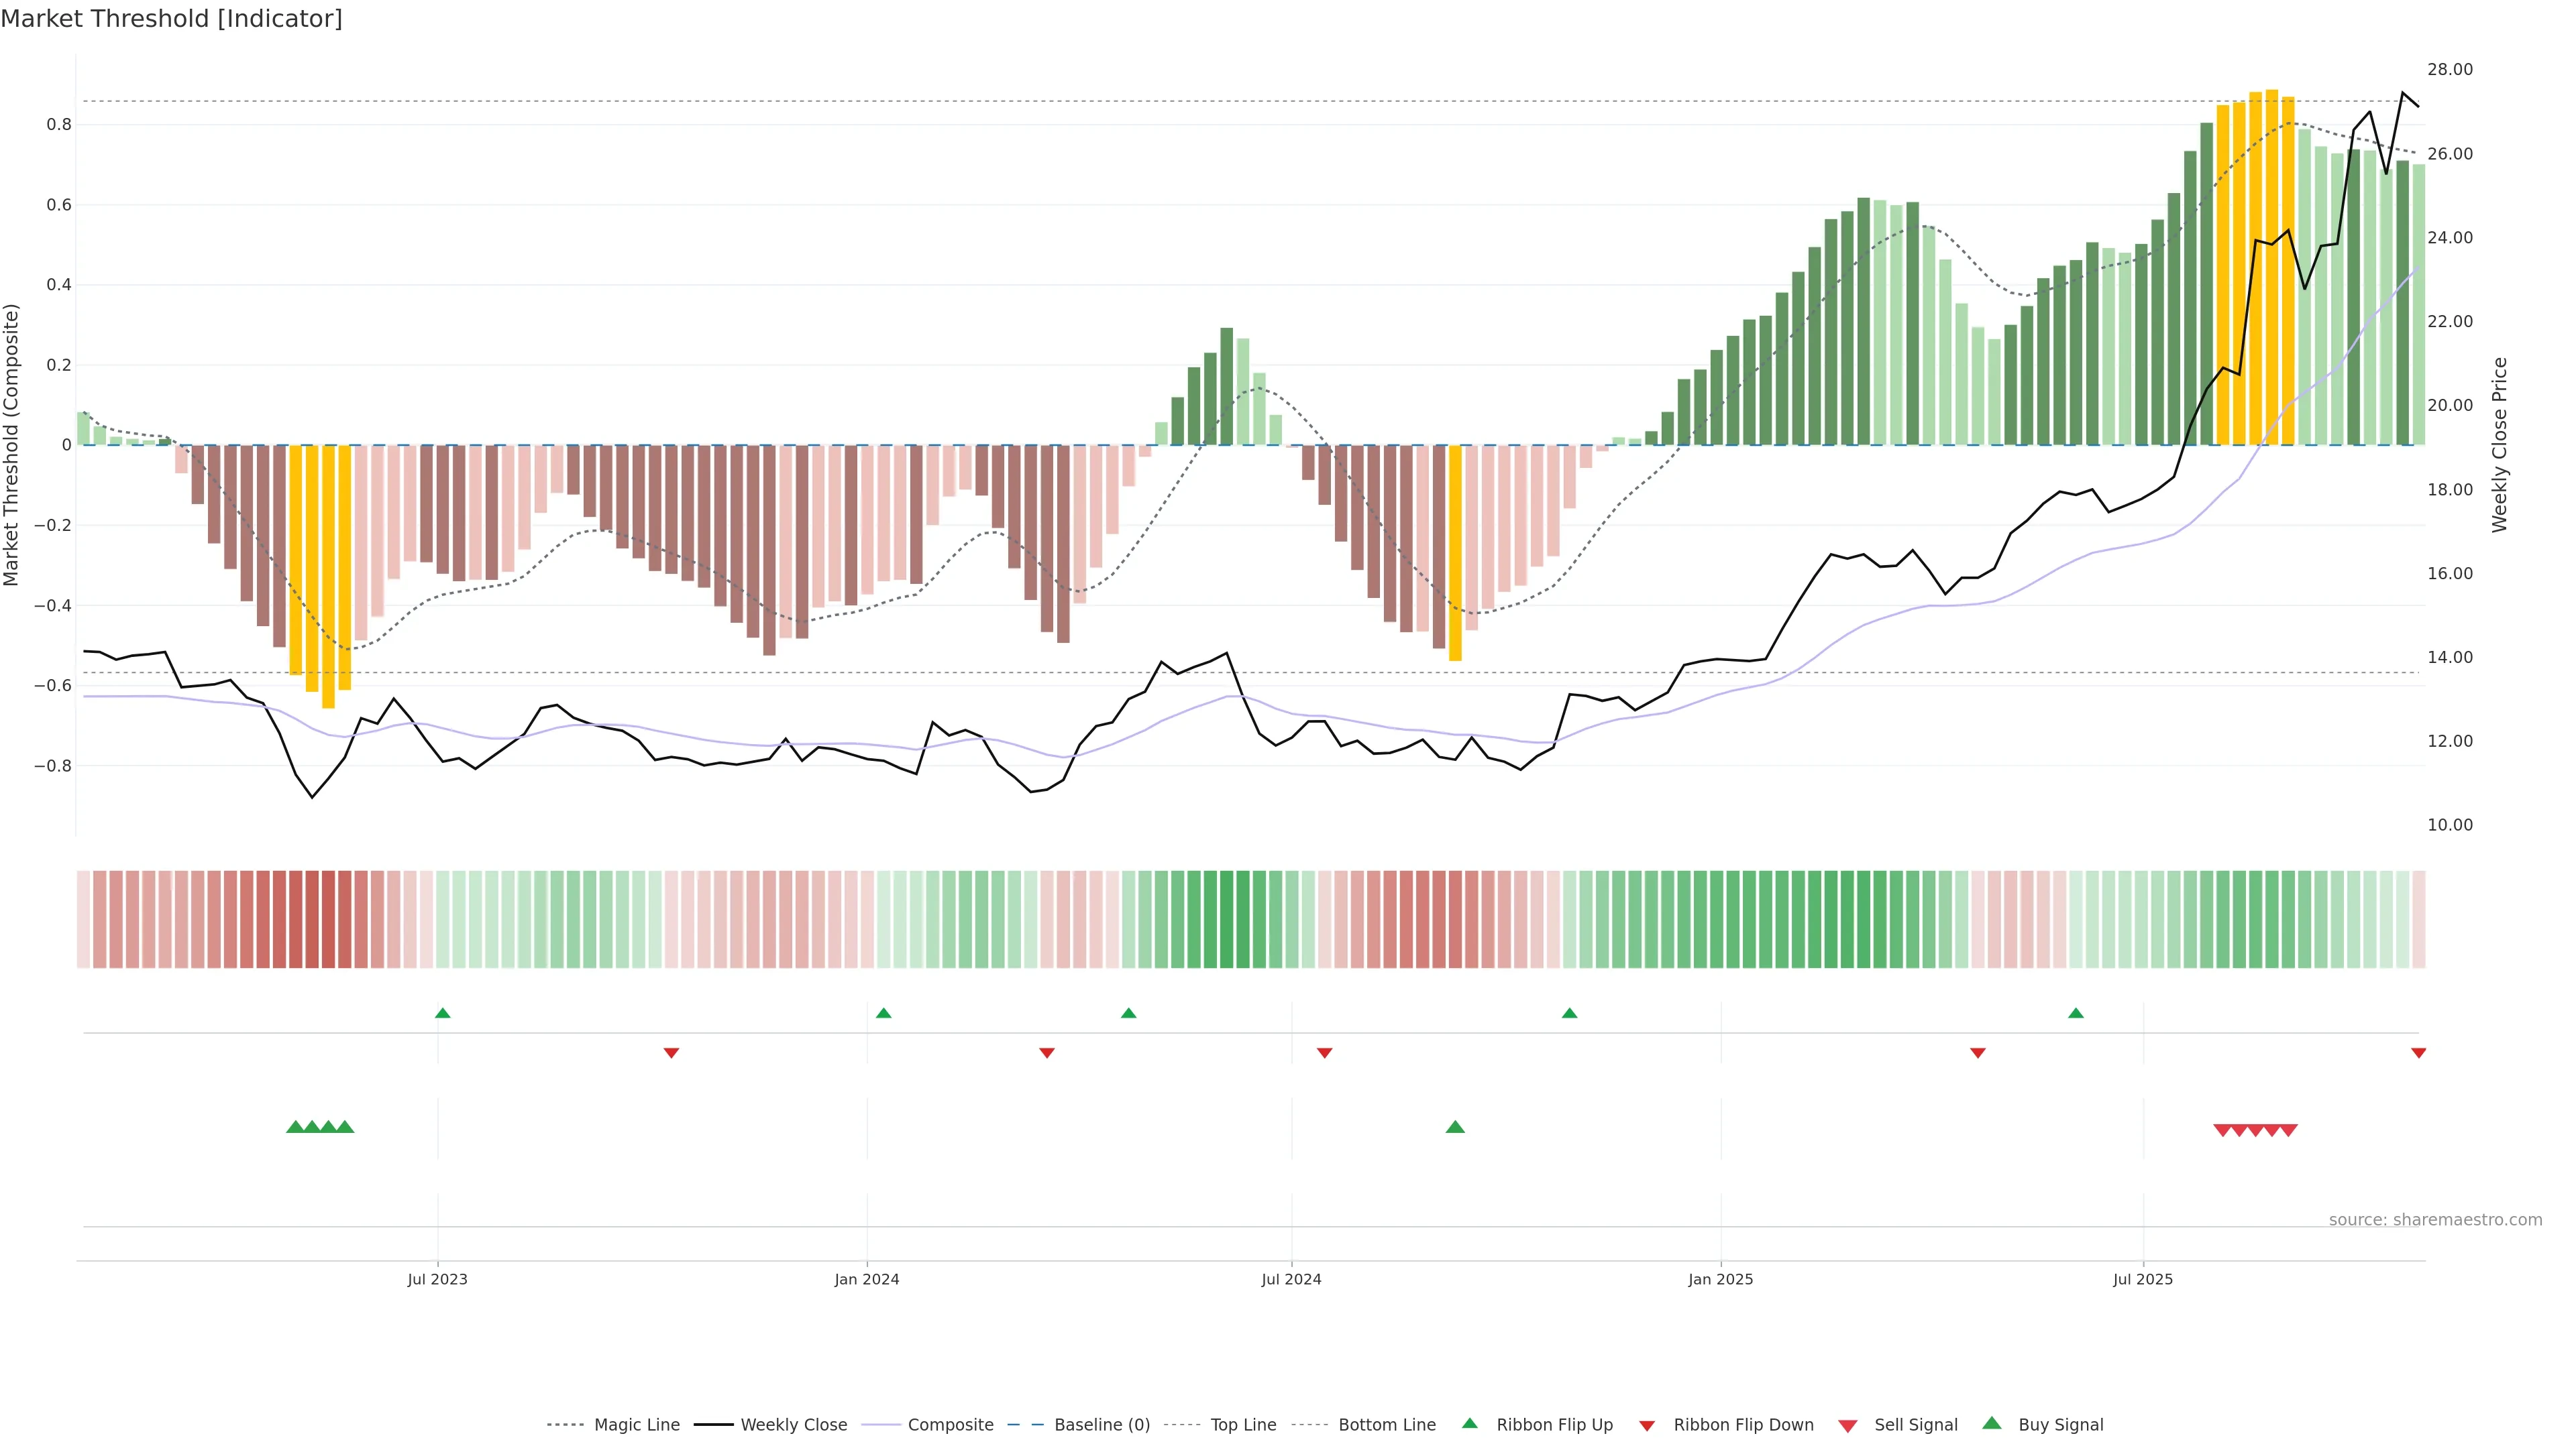
Task: Toggle the Composite legend entry
Action: click(950, 1425)
